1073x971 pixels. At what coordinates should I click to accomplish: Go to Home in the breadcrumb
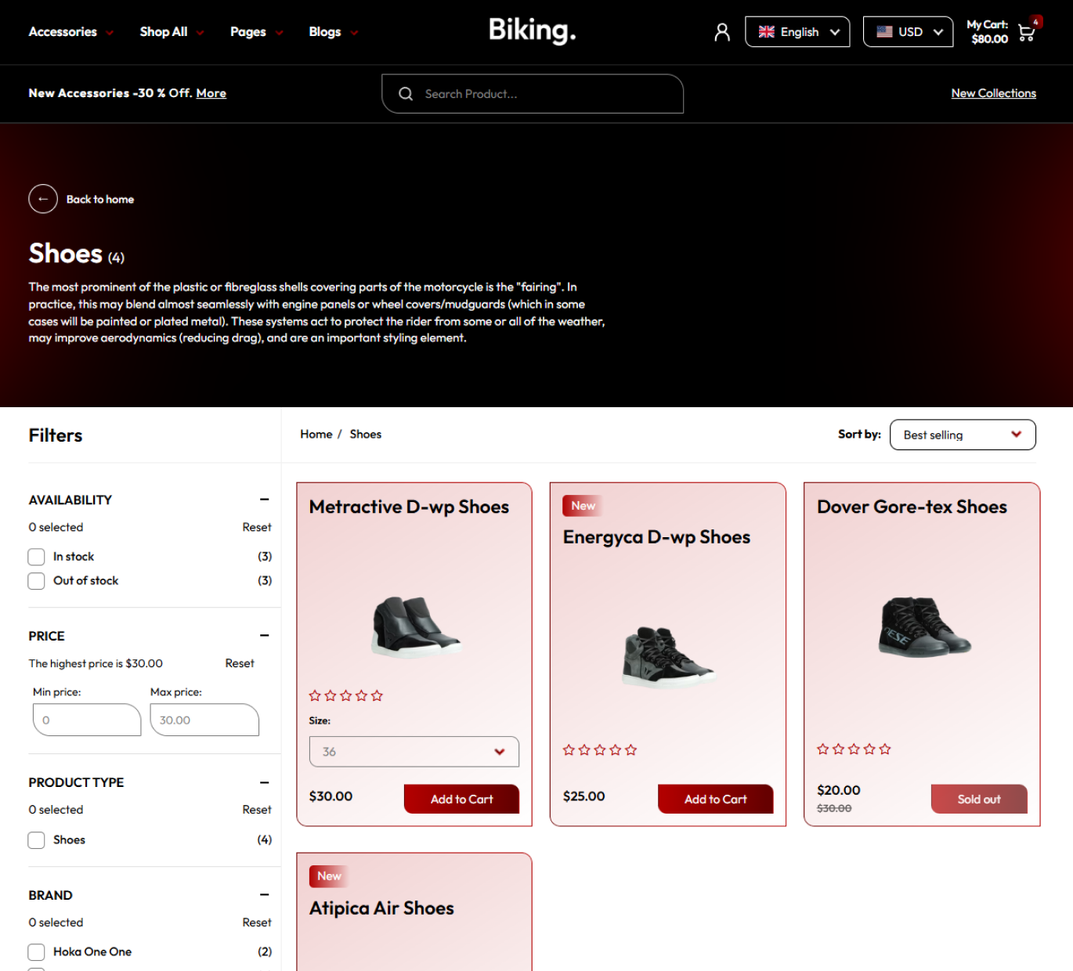click(316, 435)
